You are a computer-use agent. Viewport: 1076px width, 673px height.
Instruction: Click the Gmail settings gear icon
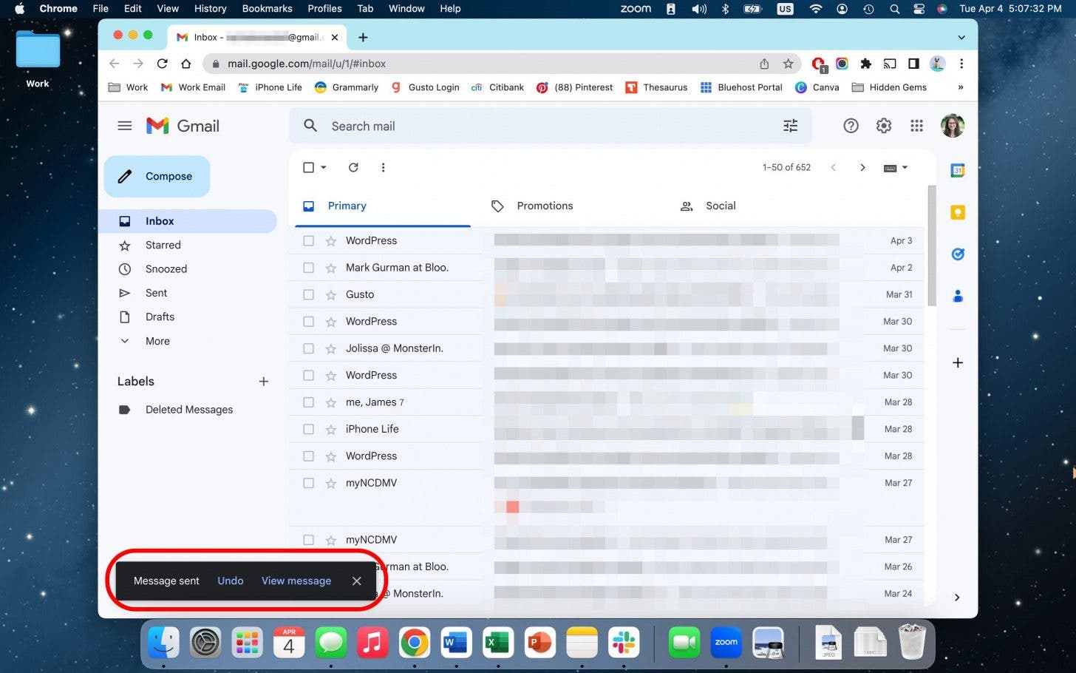pos(883,126)
